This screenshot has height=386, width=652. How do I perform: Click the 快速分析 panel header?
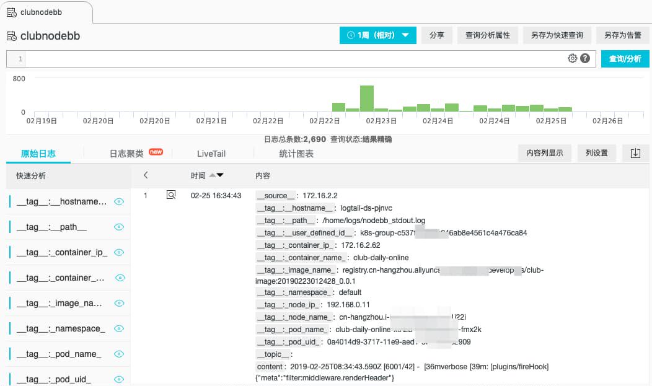[x=31, y=176]
